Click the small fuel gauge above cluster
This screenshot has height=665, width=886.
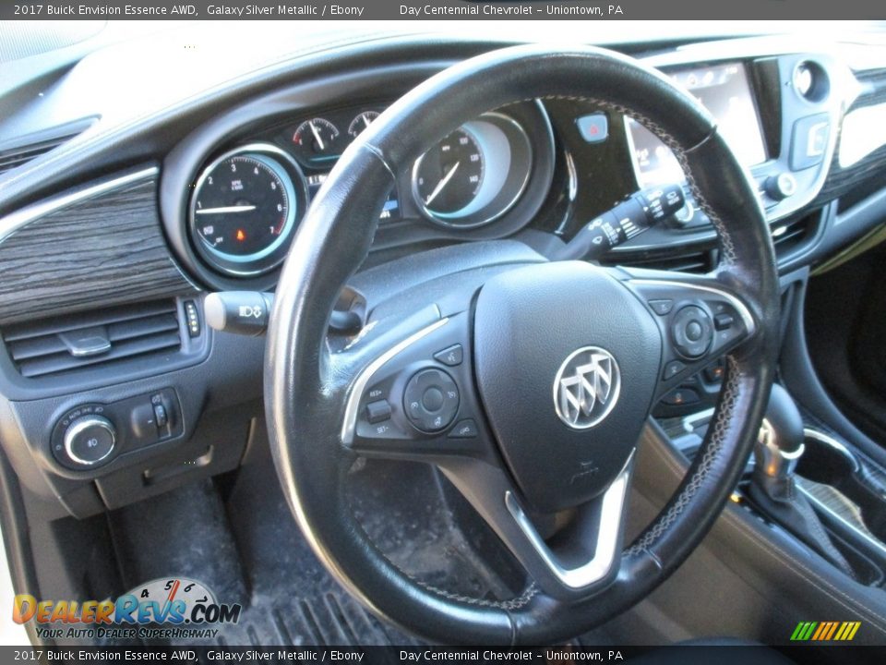point(317,137)
